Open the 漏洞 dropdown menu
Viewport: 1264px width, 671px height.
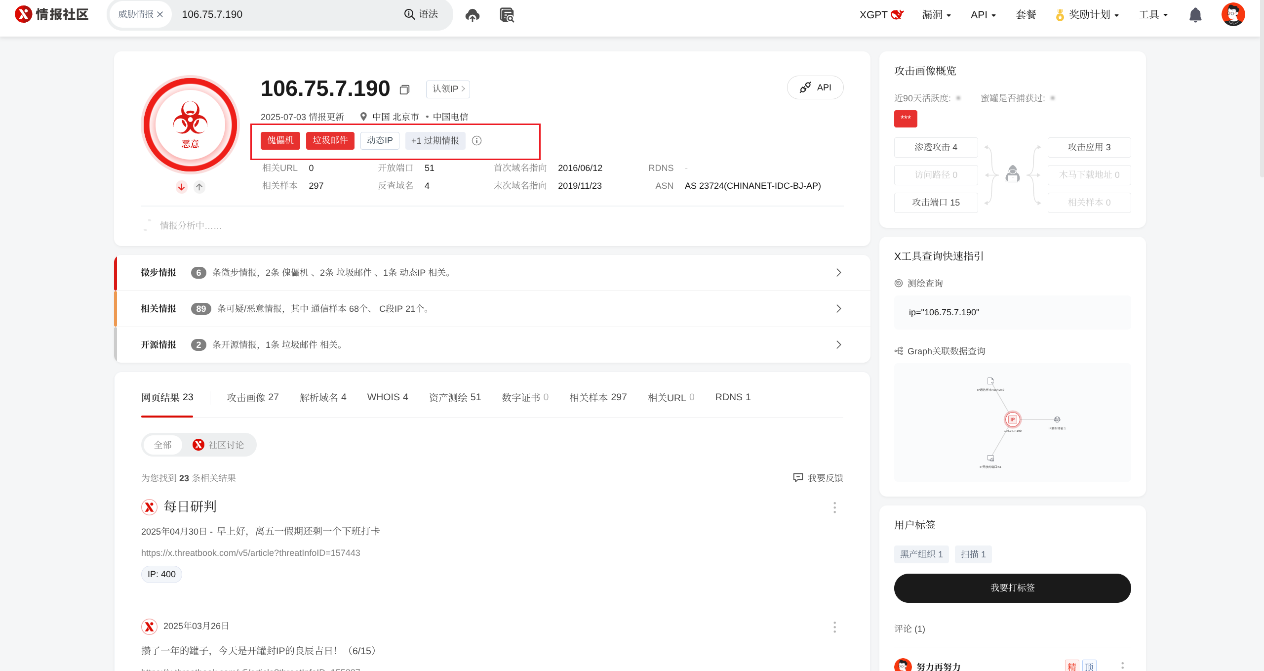point(936,15)
